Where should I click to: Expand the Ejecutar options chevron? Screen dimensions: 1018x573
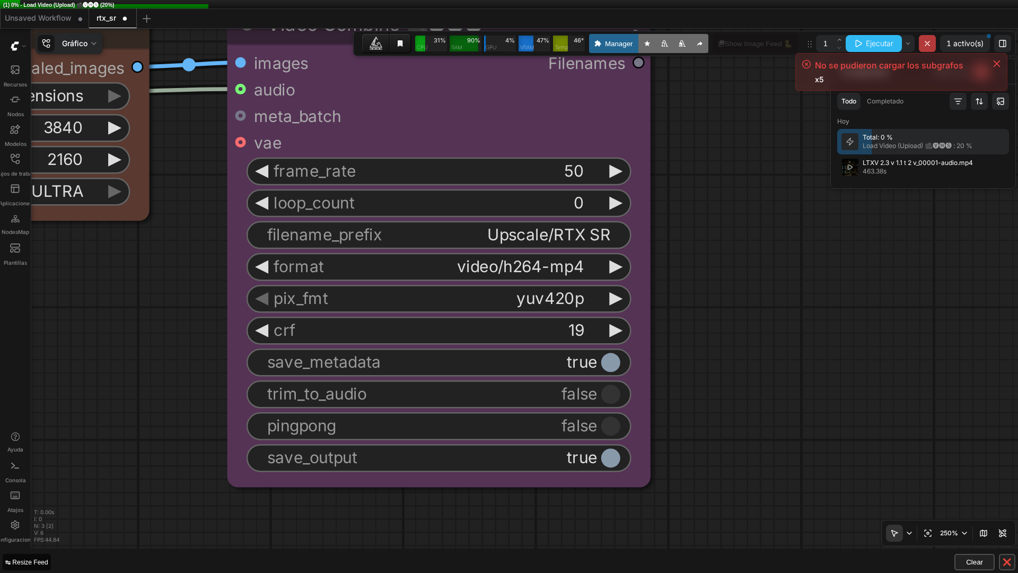tap(908, 44)
